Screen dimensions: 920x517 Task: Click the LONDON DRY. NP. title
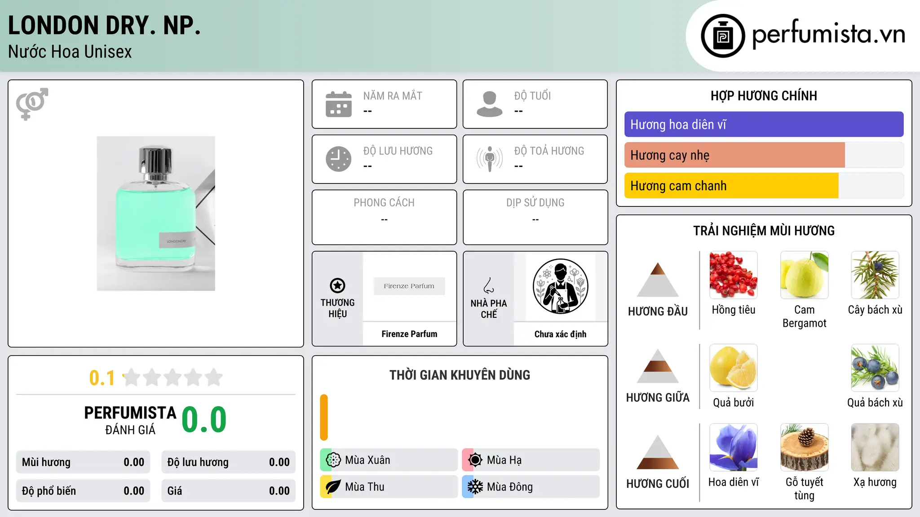104,26
